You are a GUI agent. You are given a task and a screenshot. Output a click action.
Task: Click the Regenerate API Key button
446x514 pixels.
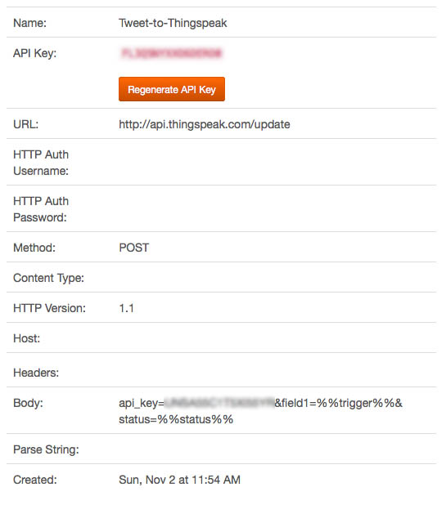click(x=172, y=89)
